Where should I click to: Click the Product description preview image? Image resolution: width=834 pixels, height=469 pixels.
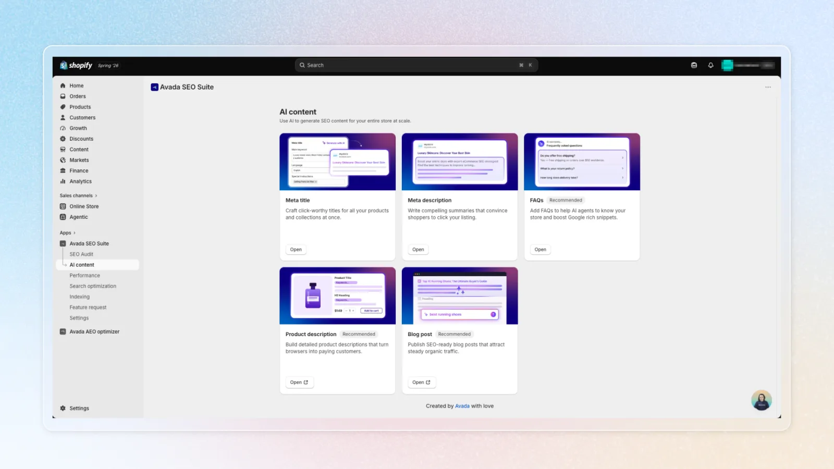(x=337, y=295)
